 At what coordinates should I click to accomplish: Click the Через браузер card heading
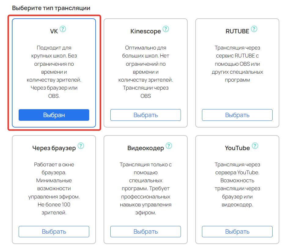point(54,148)
